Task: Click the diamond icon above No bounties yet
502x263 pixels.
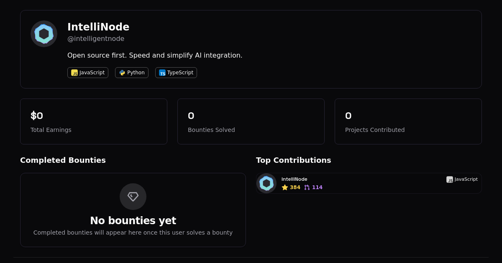Action: tap(133, 197)
